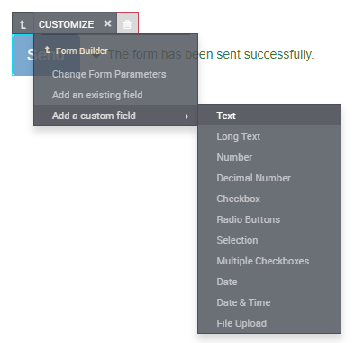Add a Decimal Number field
The width and height of the screenshot is (355, 343).
tap(269, 178)
